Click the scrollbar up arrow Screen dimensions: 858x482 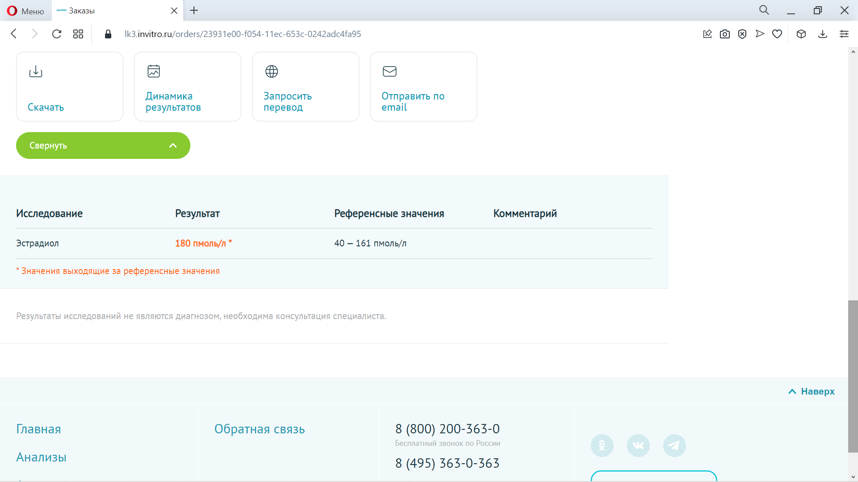pyautogui.click(x=853, y=52)
